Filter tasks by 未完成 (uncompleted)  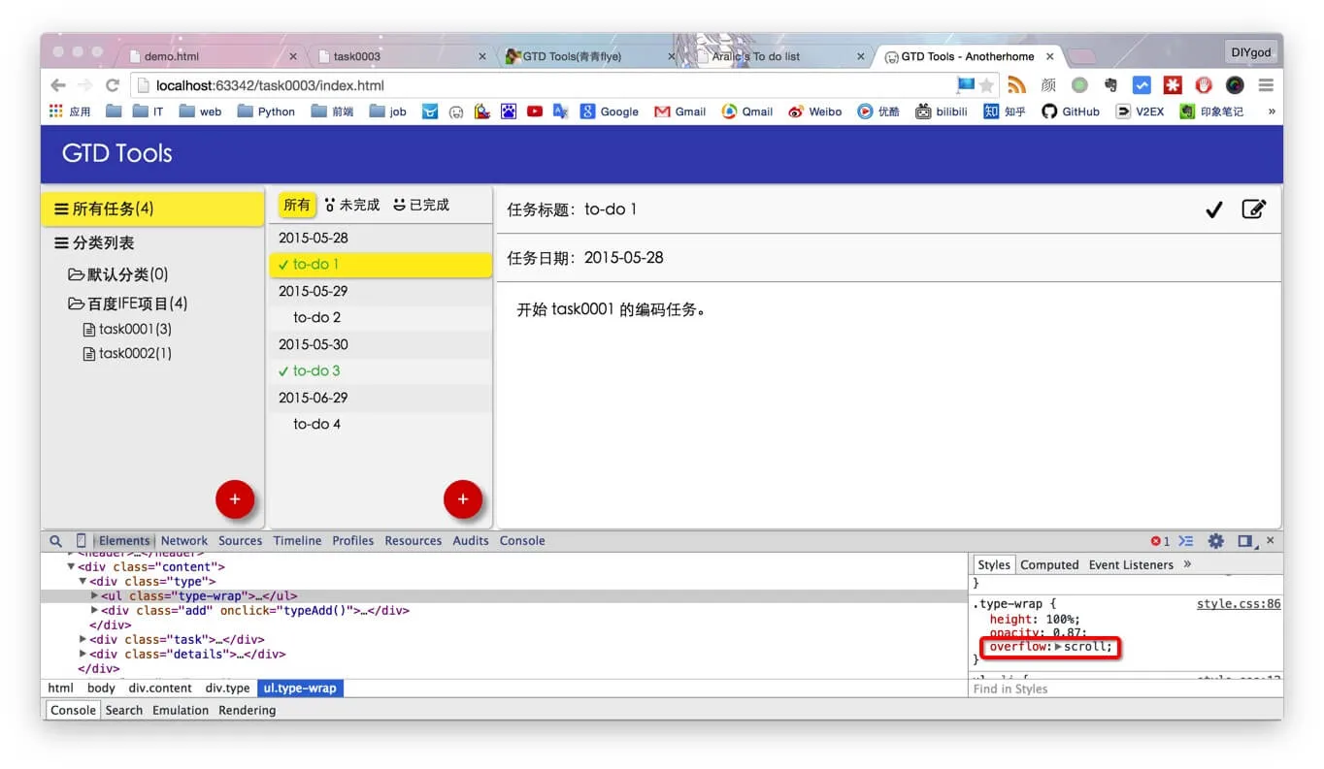pyautogui.click(x=352, y=206)
